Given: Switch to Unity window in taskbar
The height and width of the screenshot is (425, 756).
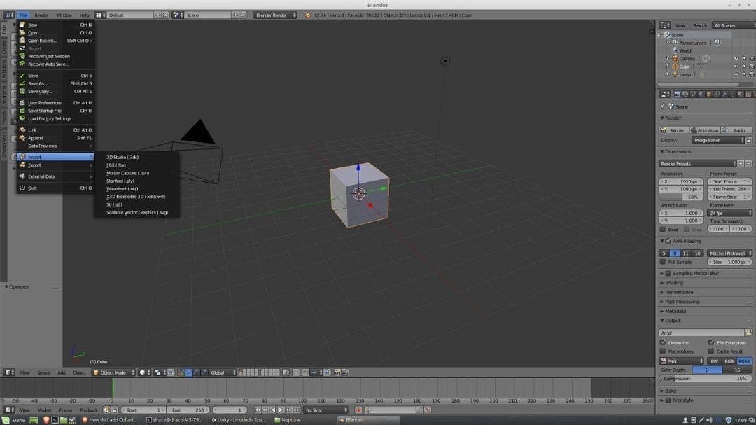Looking at the screenshot, I should pyautogui.click(x=239, y=420).
